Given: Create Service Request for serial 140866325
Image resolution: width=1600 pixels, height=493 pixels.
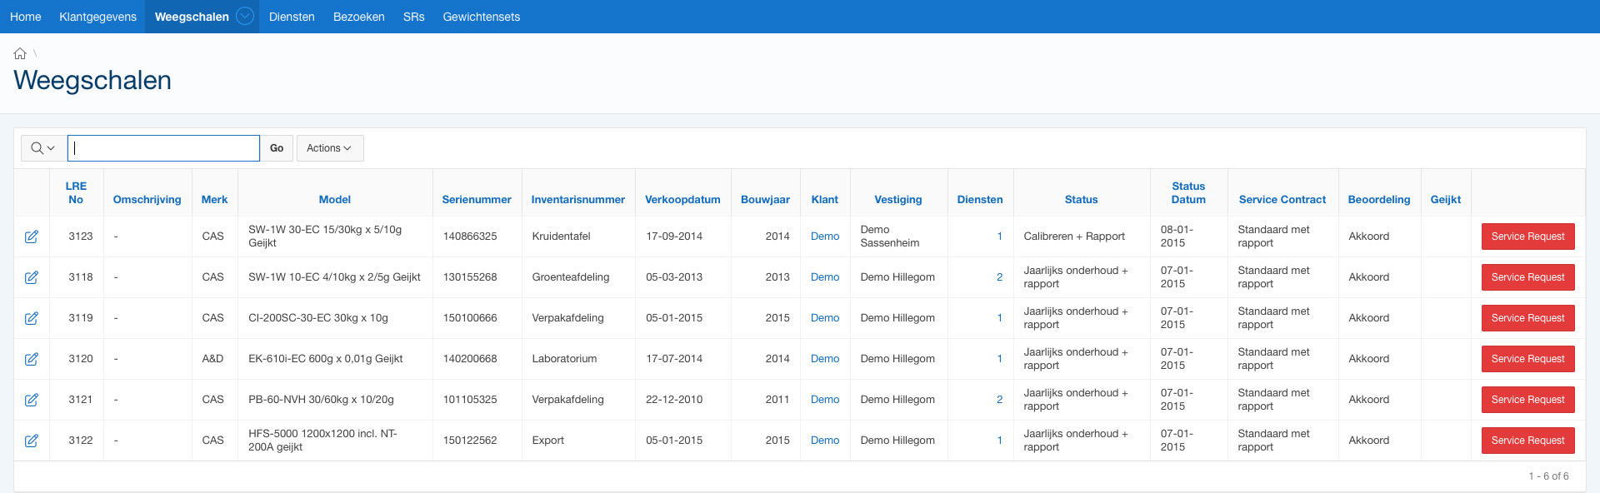Looking at the screenshot, I should (1527, 237).
